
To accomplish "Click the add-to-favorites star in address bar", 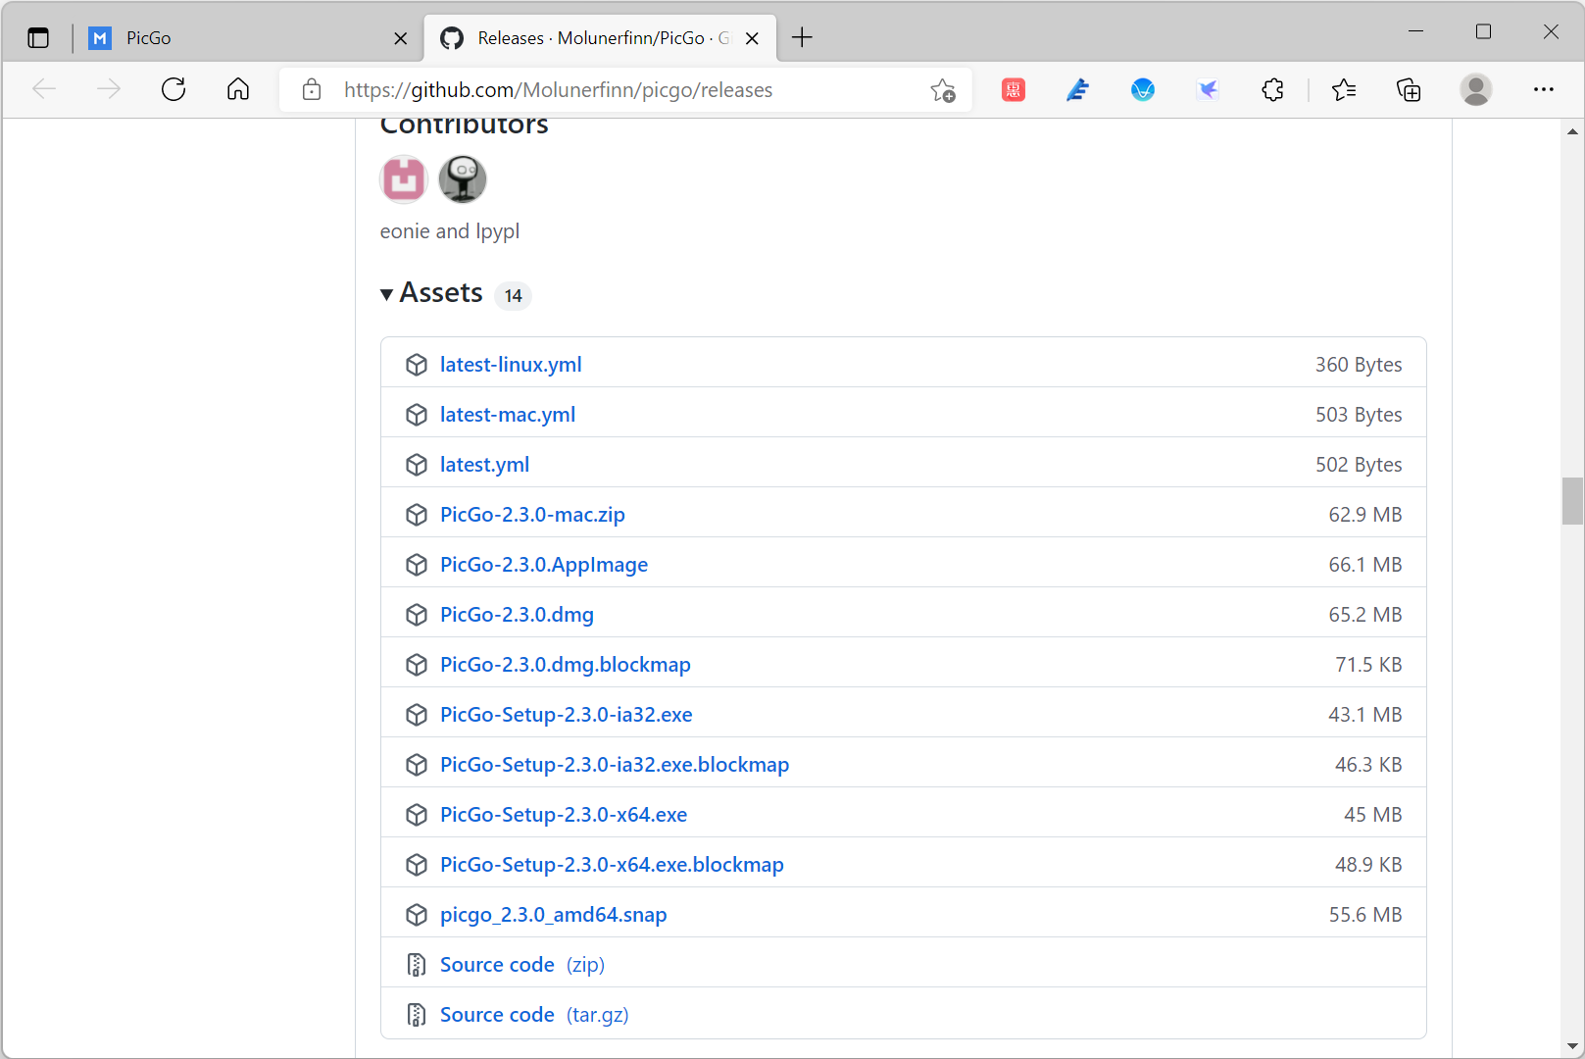I will 942,89.
